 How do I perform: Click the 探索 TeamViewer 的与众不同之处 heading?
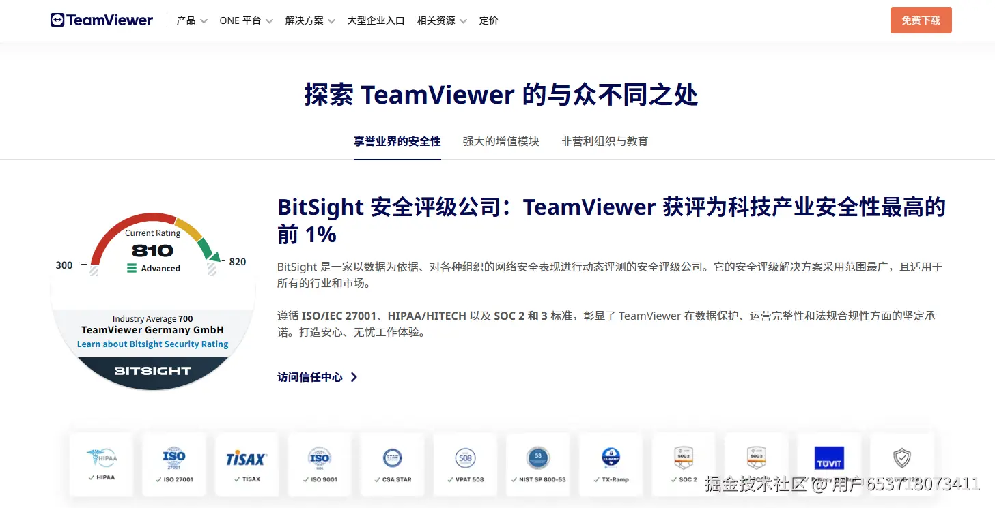tap(501, 95)
